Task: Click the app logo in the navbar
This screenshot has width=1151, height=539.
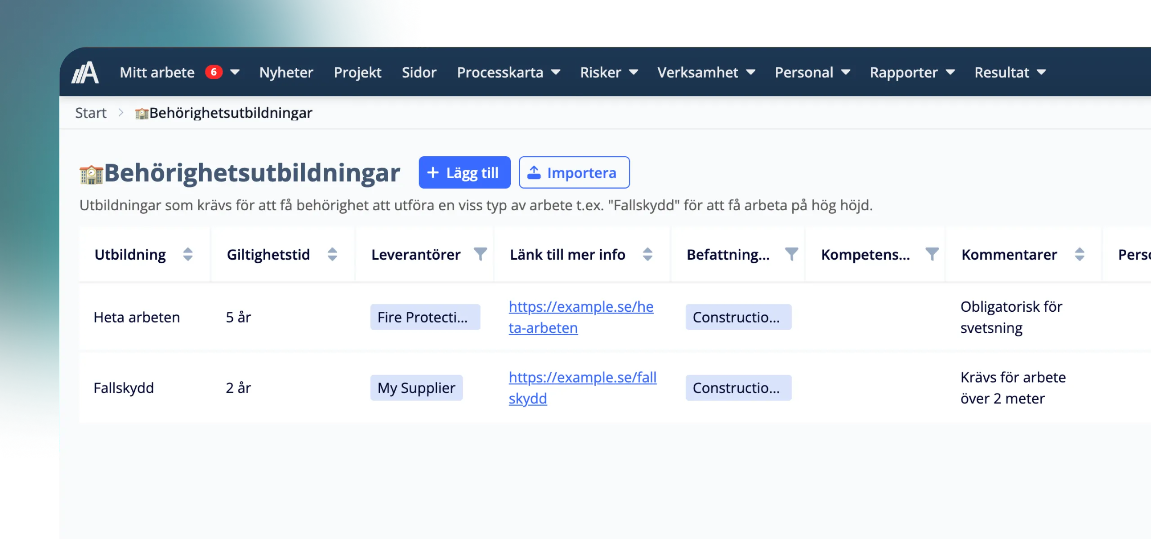Action: coord(85,72)
